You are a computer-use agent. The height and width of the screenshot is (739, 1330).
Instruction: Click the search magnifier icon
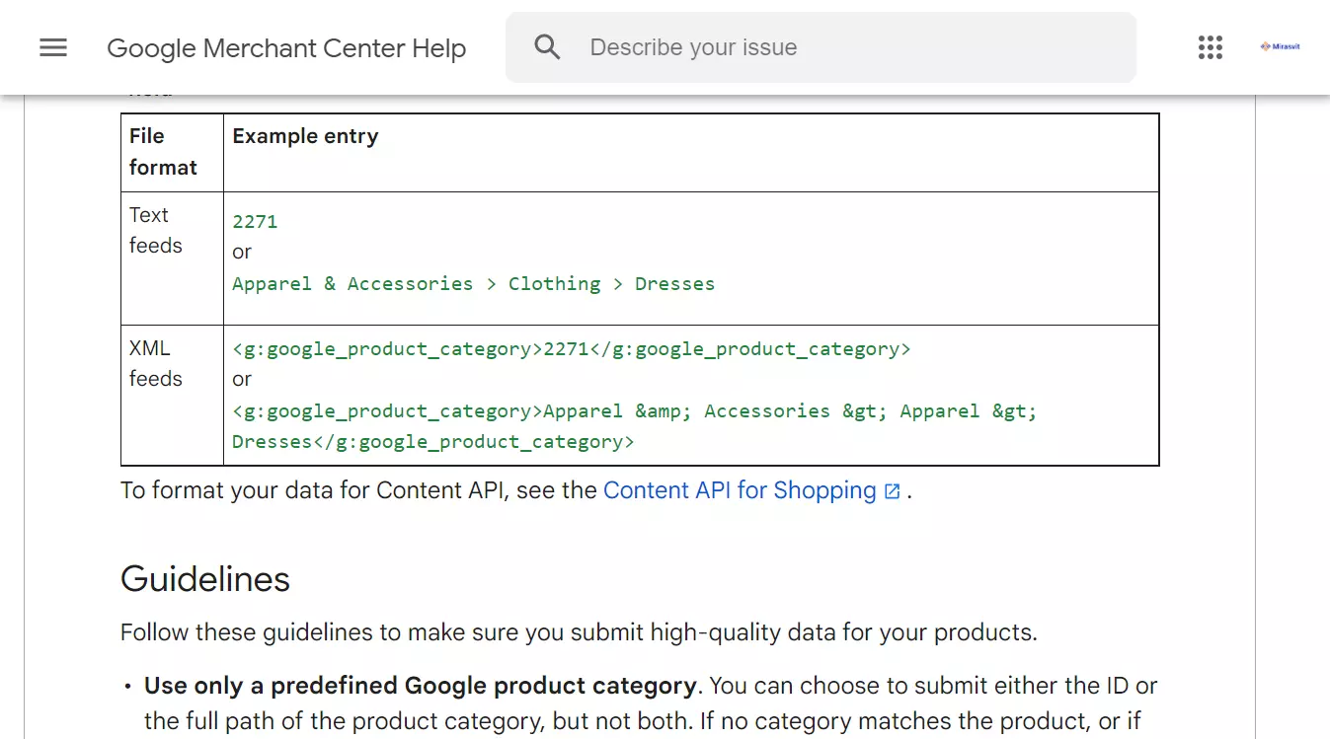tap(547, 47)
